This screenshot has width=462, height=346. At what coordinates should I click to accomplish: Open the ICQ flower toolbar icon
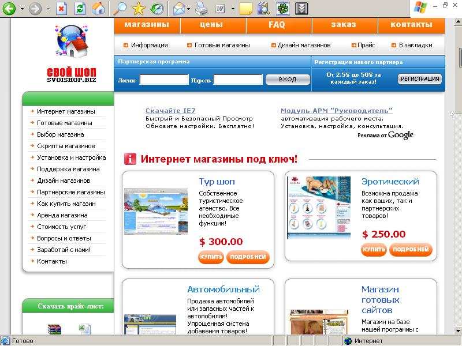point(283,9)
